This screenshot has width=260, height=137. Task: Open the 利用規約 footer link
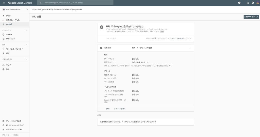[x=16, y=135]
